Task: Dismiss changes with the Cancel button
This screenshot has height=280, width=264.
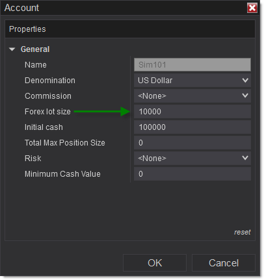Action: click(x=224, y=263)
